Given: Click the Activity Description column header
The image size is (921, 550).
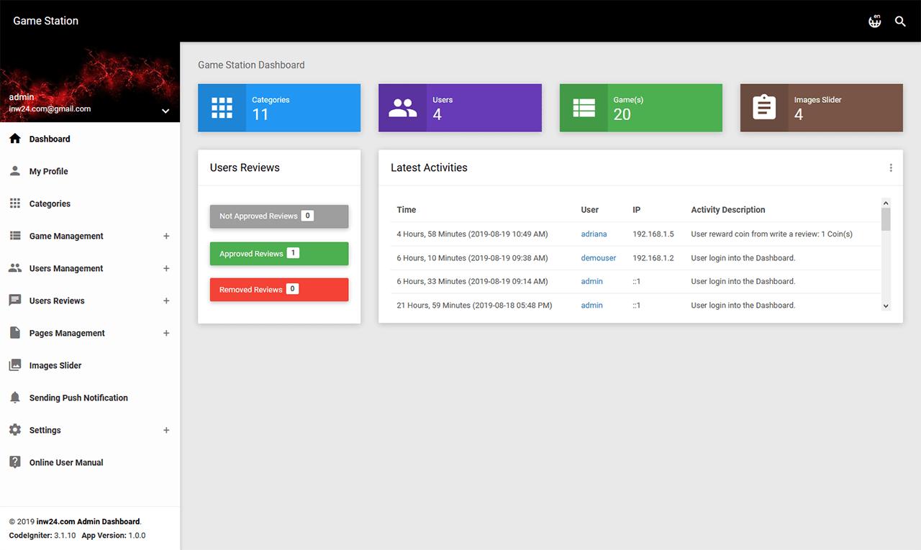Looking at the screenshot, I should tap(728, 210).
